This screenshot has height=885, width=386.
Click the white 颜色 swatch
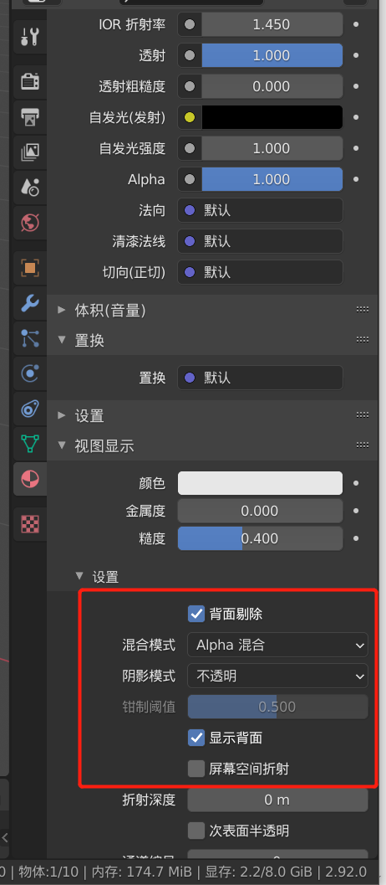click(x=261, y=483)
